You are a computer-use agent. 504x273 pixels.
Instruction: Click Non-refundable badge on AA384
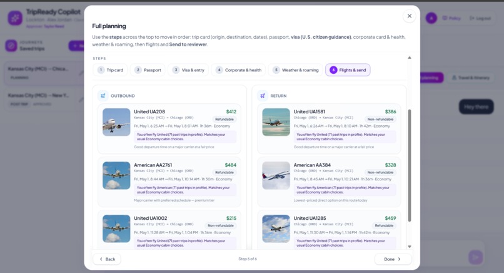(380, 172)
